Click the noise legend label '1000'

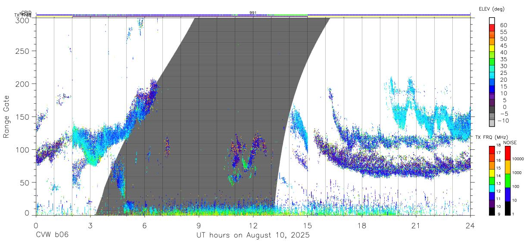517,173
